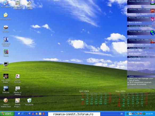This screenshot has height=116, width=155.
Task: Click the red calculator-like quick launch icon
Action: [44, 114]
